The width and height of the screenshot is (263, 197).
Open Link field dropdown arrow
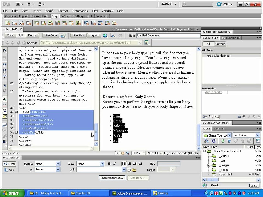pyautogui.click(x=124, y=170)
